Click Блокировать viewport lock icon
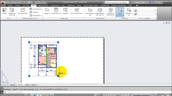 (31, 15)
